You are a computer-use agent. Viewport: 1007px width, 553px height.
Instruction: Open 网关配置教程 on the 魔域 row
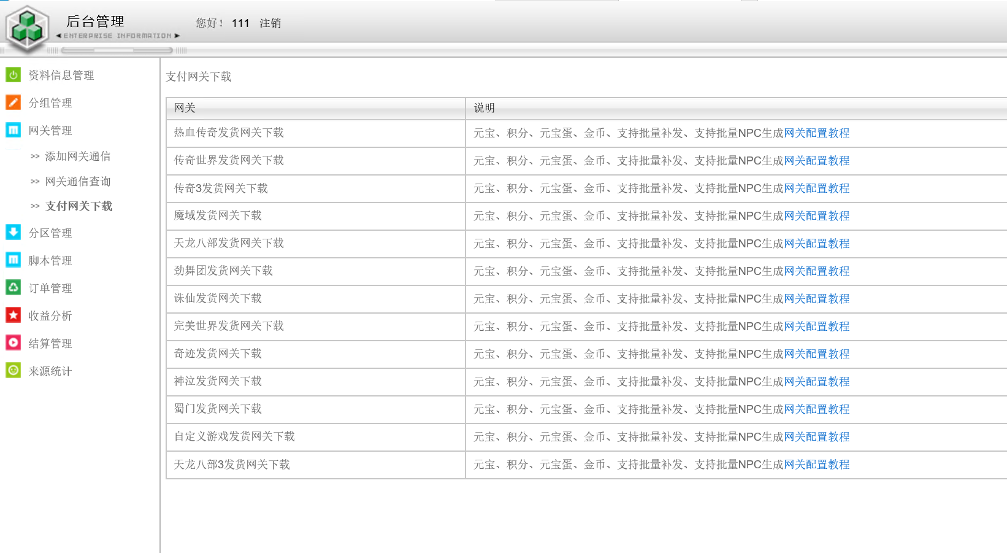click(x=817, y=215)
